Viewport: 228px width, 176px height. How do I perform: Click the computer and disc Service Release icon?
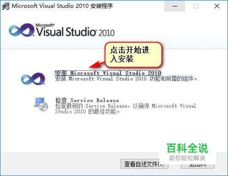click(41, 104)
